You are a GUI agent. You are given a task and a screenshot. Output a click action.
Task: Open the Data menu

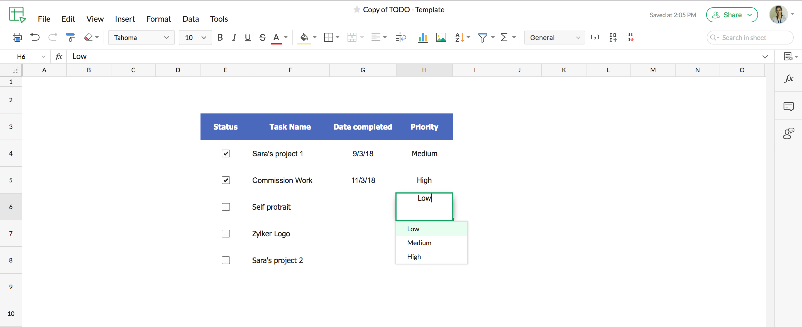[190, 19]
